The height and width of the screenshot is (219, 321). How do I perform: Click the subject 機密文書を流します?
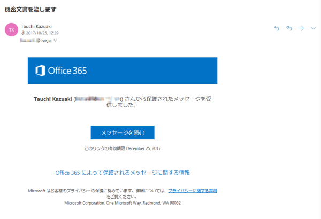[30, 10]
